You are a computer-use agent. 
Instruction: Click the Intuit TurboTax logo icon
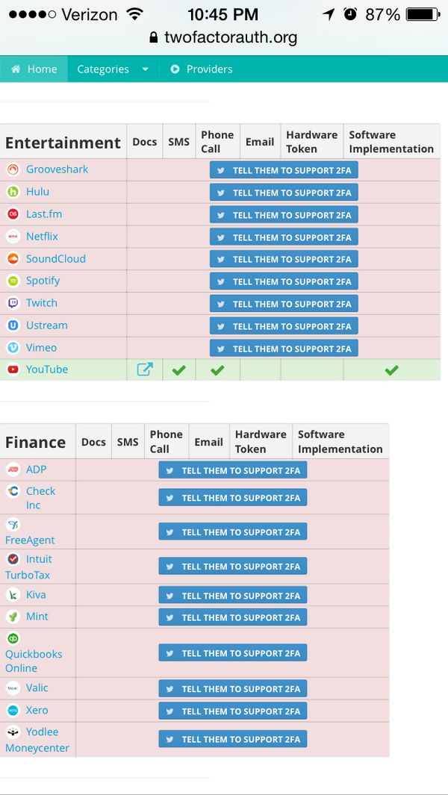(13, 558)
